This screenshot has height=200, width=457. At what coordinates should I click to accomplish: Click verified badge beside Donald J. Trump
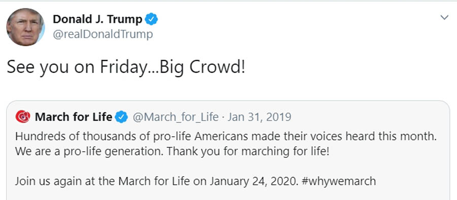[x=151, y=19]
